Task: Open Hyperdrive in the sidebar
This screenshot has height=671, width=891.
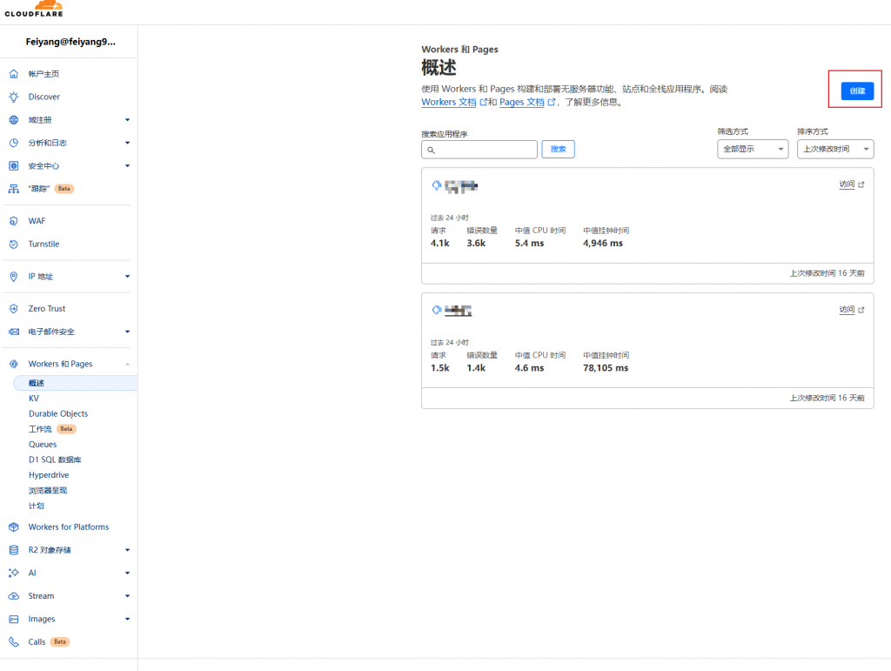Action: (49, 475)
